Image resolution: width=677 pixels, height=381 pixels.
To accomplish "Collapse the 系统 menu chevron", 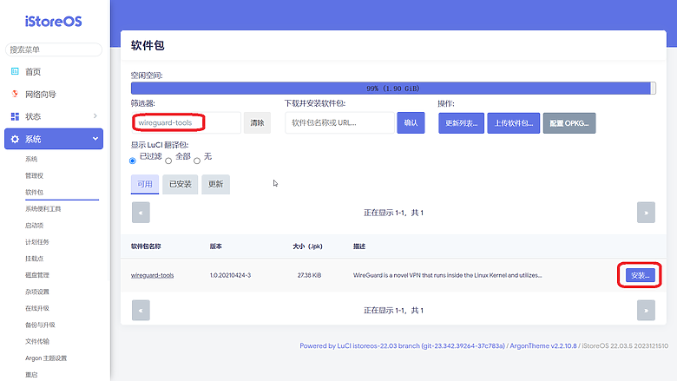I will pos(95,139).
